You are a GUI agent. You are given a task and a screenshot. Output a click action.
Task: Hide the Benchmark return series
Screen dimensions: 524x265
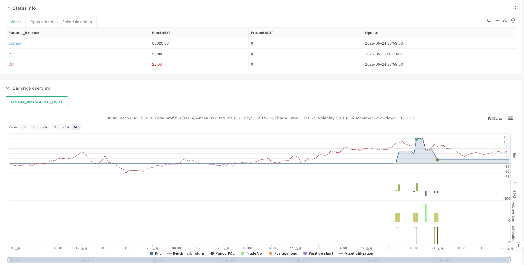[186, 253]
